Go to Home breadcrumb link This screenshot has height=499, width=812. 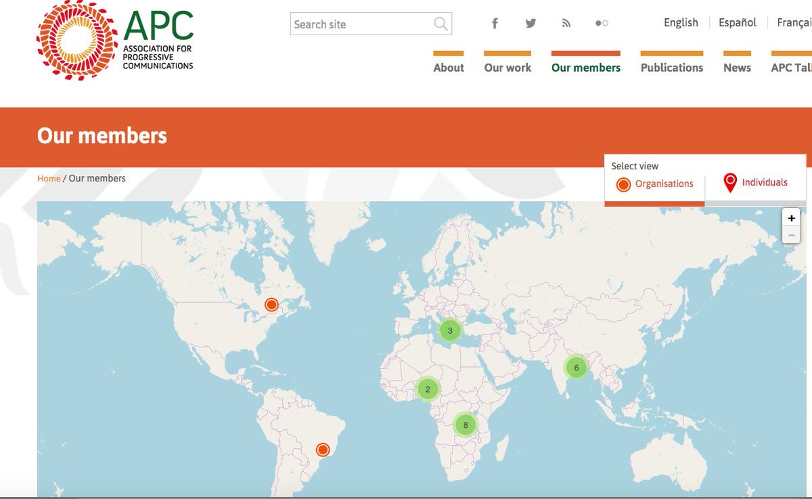point(49,179)
